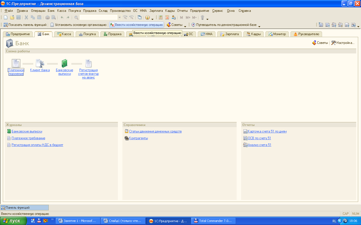Open the Справка menu

coord(245,11)
